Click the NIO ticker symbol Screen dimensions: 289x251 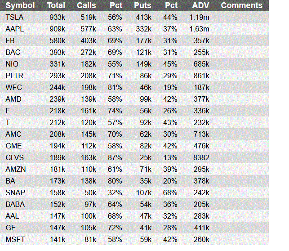12,64
